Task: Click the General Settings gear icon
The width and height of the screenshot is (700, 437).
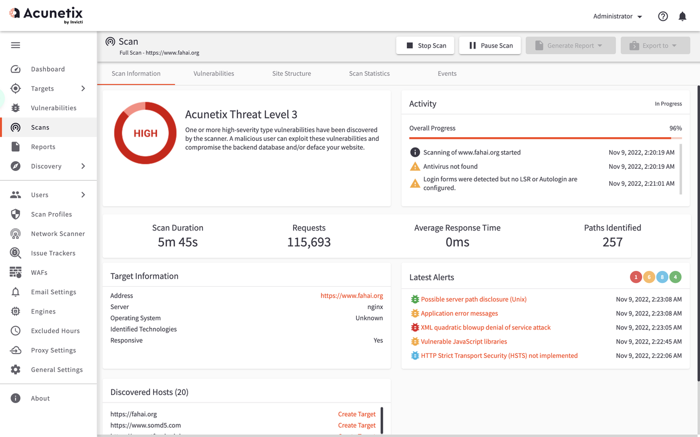Action: [x=15, y=370]
